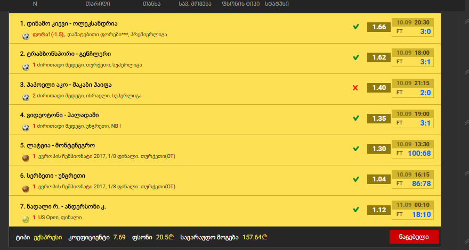Click the 1.12 odds box
The image size is (469, 250).
click(x=379, y=210)
